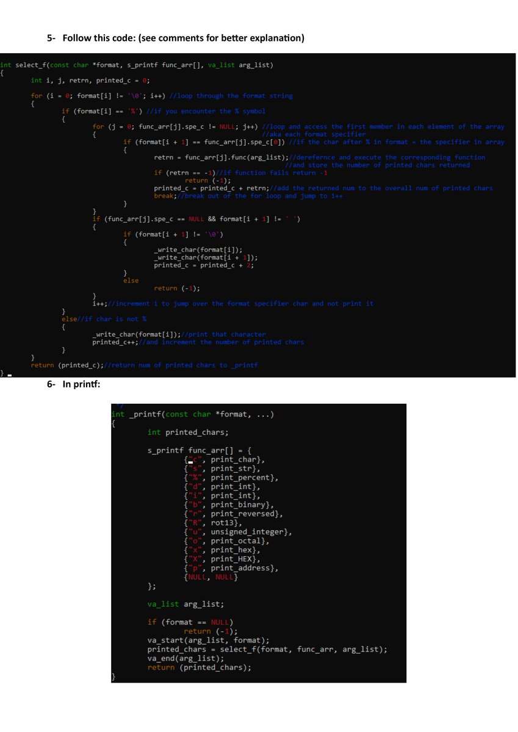Click the array entry {"%", print_percent}
Screen dimensions: 518x732
pos(232,478)
